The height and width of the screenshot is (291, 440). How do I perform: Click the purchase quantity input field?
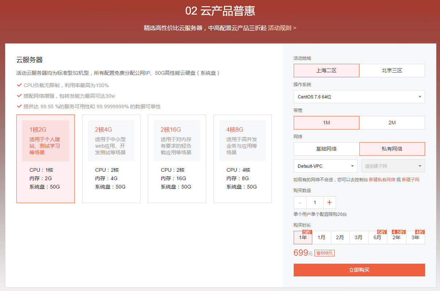pos(314,202)
